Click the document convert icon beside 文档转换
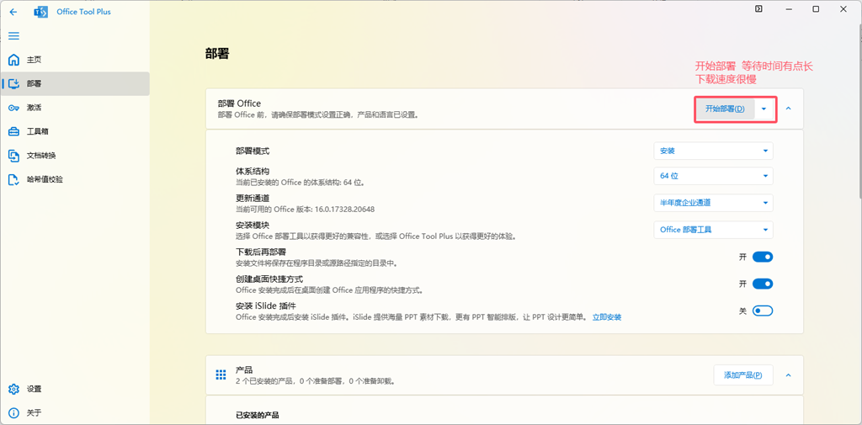 coord(13,156)
